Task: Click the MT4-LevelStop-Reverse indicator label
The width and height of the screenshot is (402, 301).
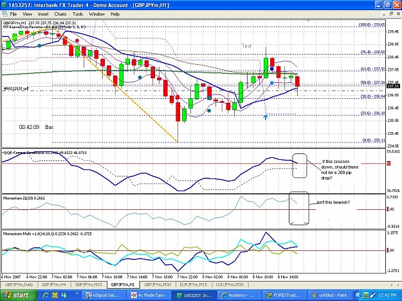Action: coord(44,26)
